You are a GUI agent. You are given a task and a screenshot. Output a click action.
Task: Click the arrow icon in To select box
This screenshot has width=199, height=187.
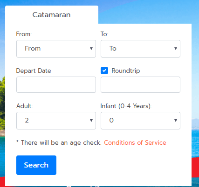[x=176, y=49]
